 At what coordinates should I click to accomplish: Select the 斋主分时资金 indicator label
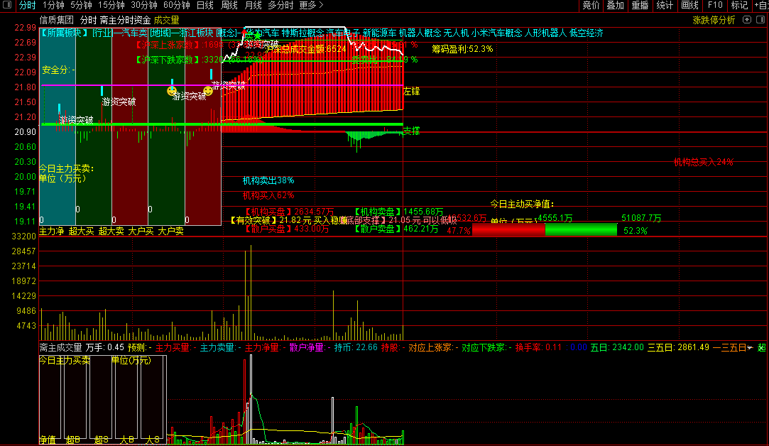tap(125, 20)
